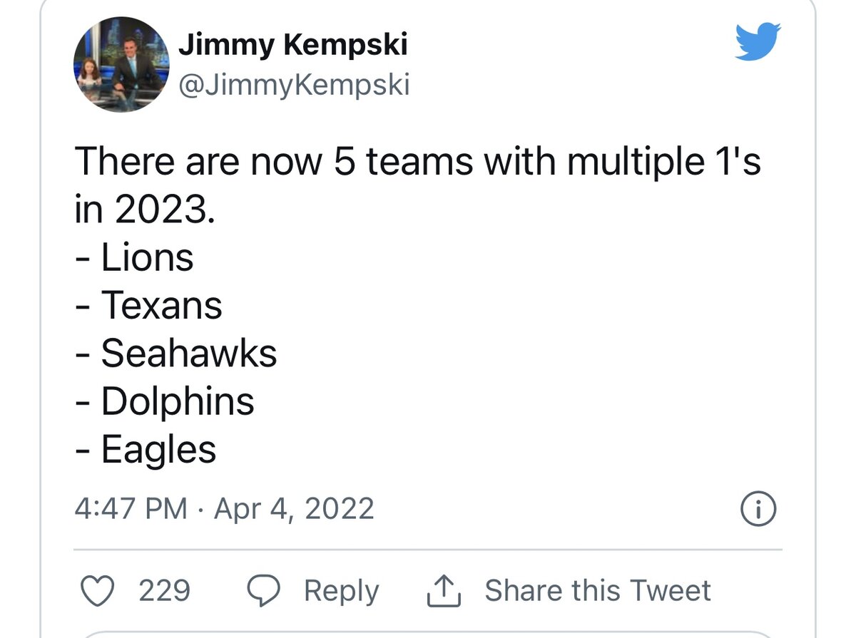
Task: Click the Apr 4, 2022 date
Action: pyautogui.click(x=294, y=509)
